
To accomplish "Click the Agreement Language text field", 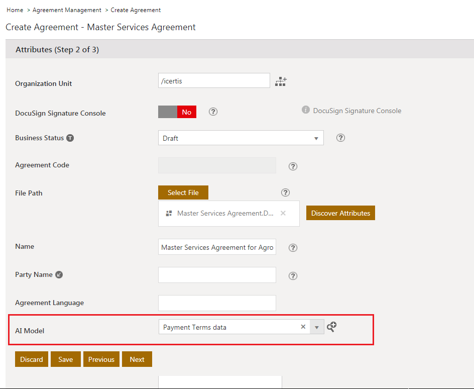I will tap(217, 303).
